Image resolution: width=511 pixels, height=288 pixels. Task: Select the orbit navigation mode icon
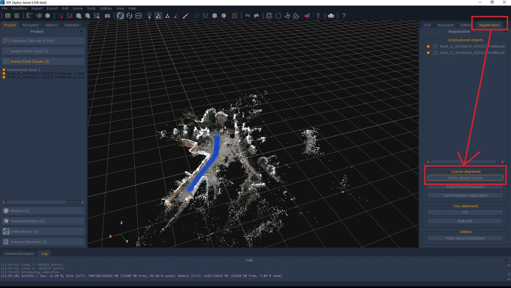pos(120,16)
